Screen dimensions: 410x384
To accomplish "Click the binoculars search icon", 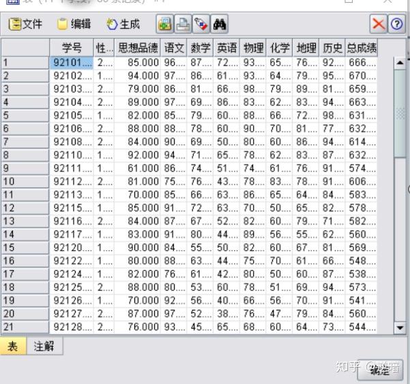I will pos(220,24).
